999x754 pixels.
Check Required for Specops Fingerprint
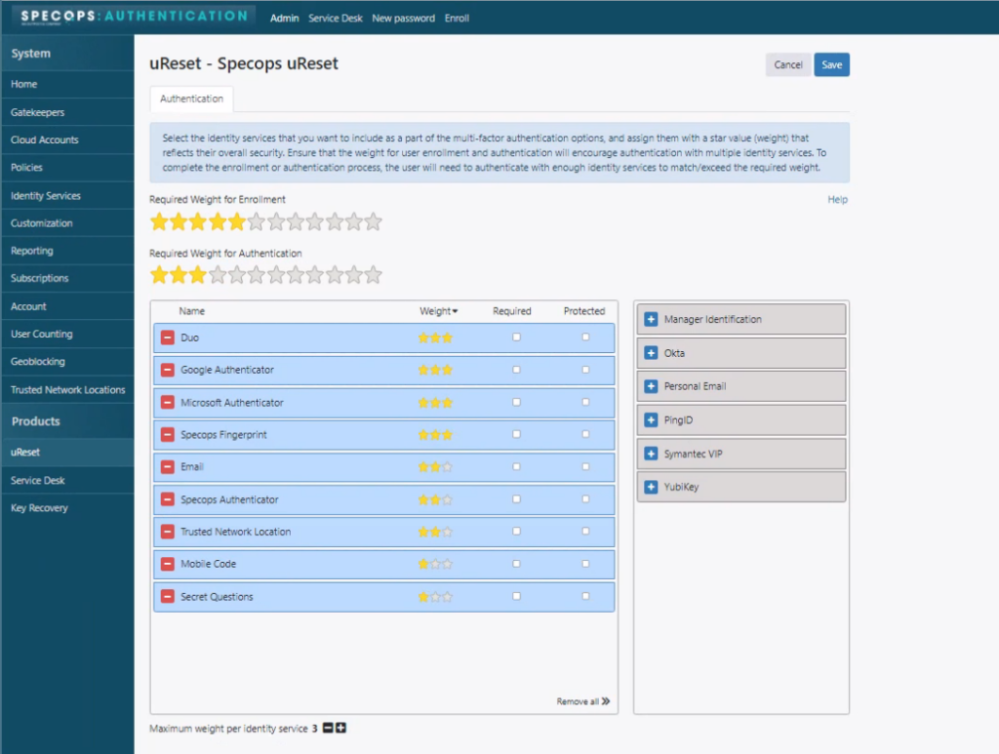(517, 434)
